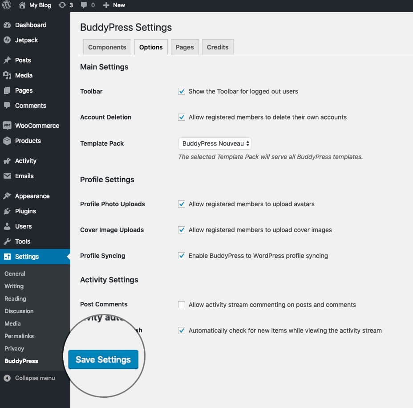Image resolution: width=413 pixels, height=408 pixels.
Task: Uncheck Show the Toolbar for logged out users
Action: coord(182,91)
